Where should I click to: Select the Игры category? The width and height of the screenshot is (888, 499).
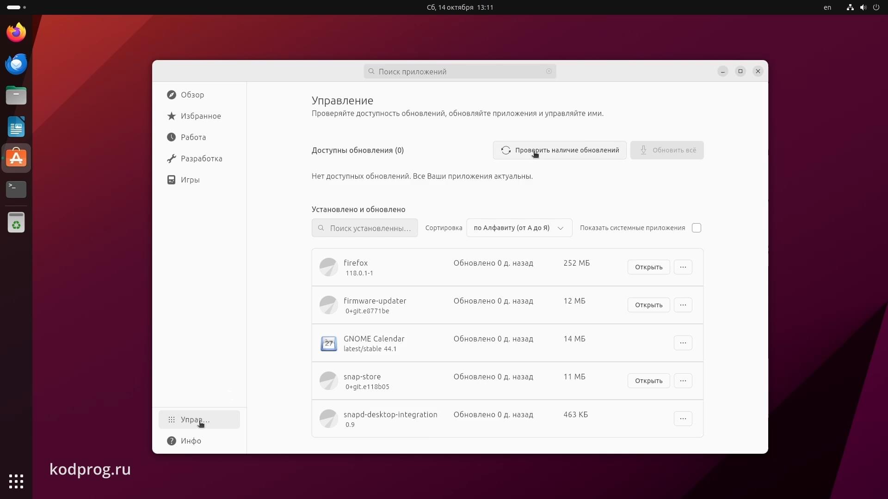199,180
